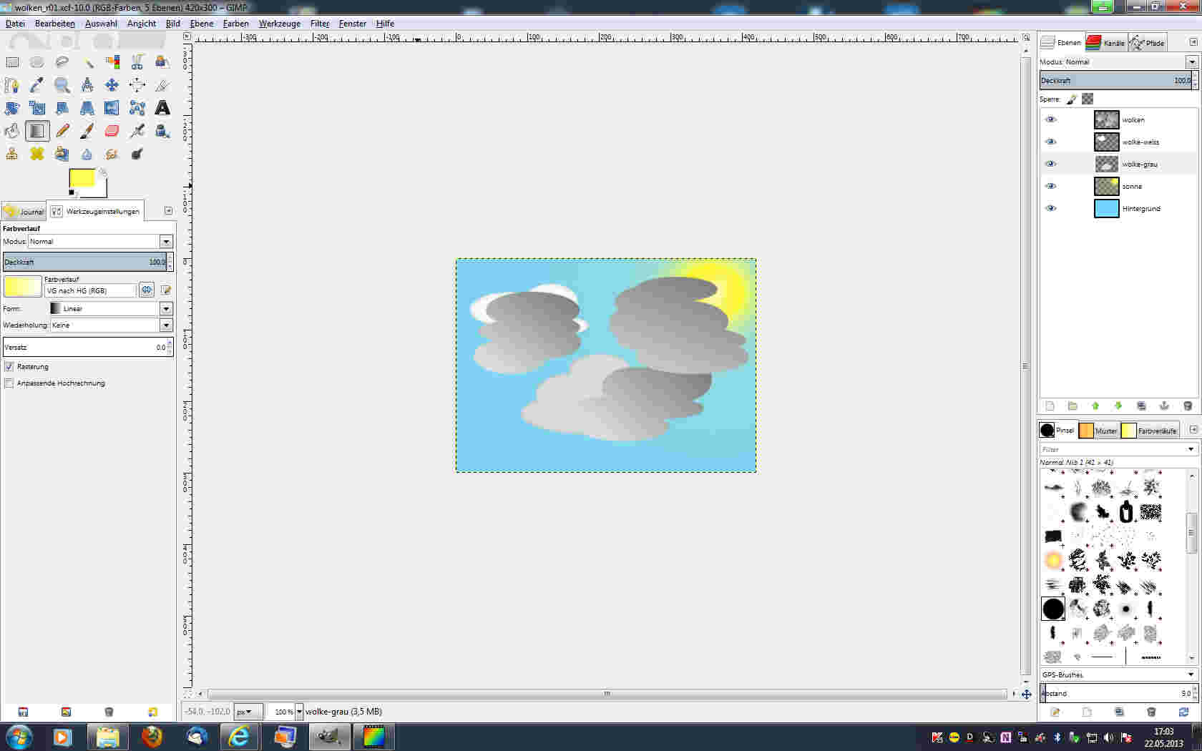Select the Bucket Fill tool

point(12,131)
